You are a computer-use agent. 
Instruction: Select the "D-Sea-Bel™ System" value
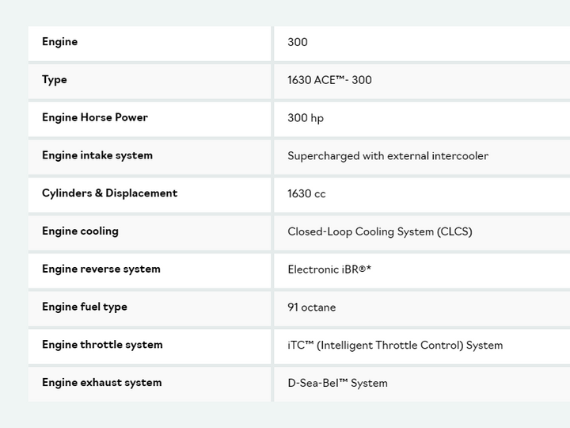pos(337,384)
